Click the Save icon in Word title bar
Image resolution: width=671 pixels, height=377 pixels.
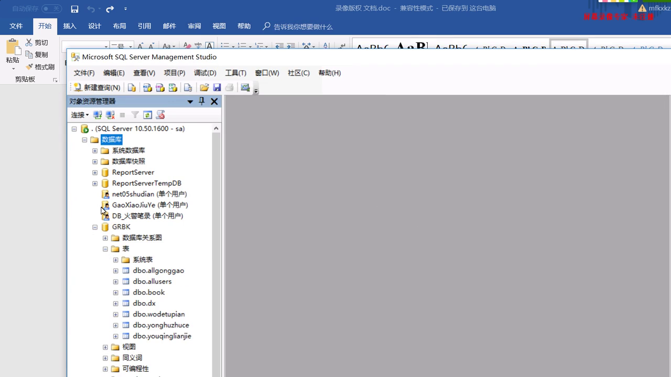click(74, 9)
